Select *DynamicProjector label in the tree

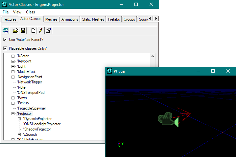click(37, 119)
